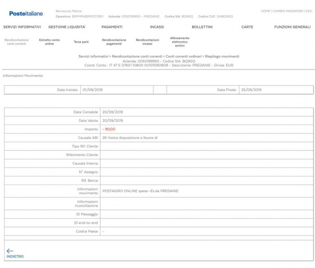
Task: Open the CARTE menu
Action: (247, 27)
